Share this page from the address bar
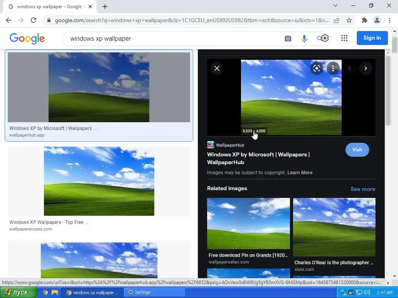 [337, 20]
